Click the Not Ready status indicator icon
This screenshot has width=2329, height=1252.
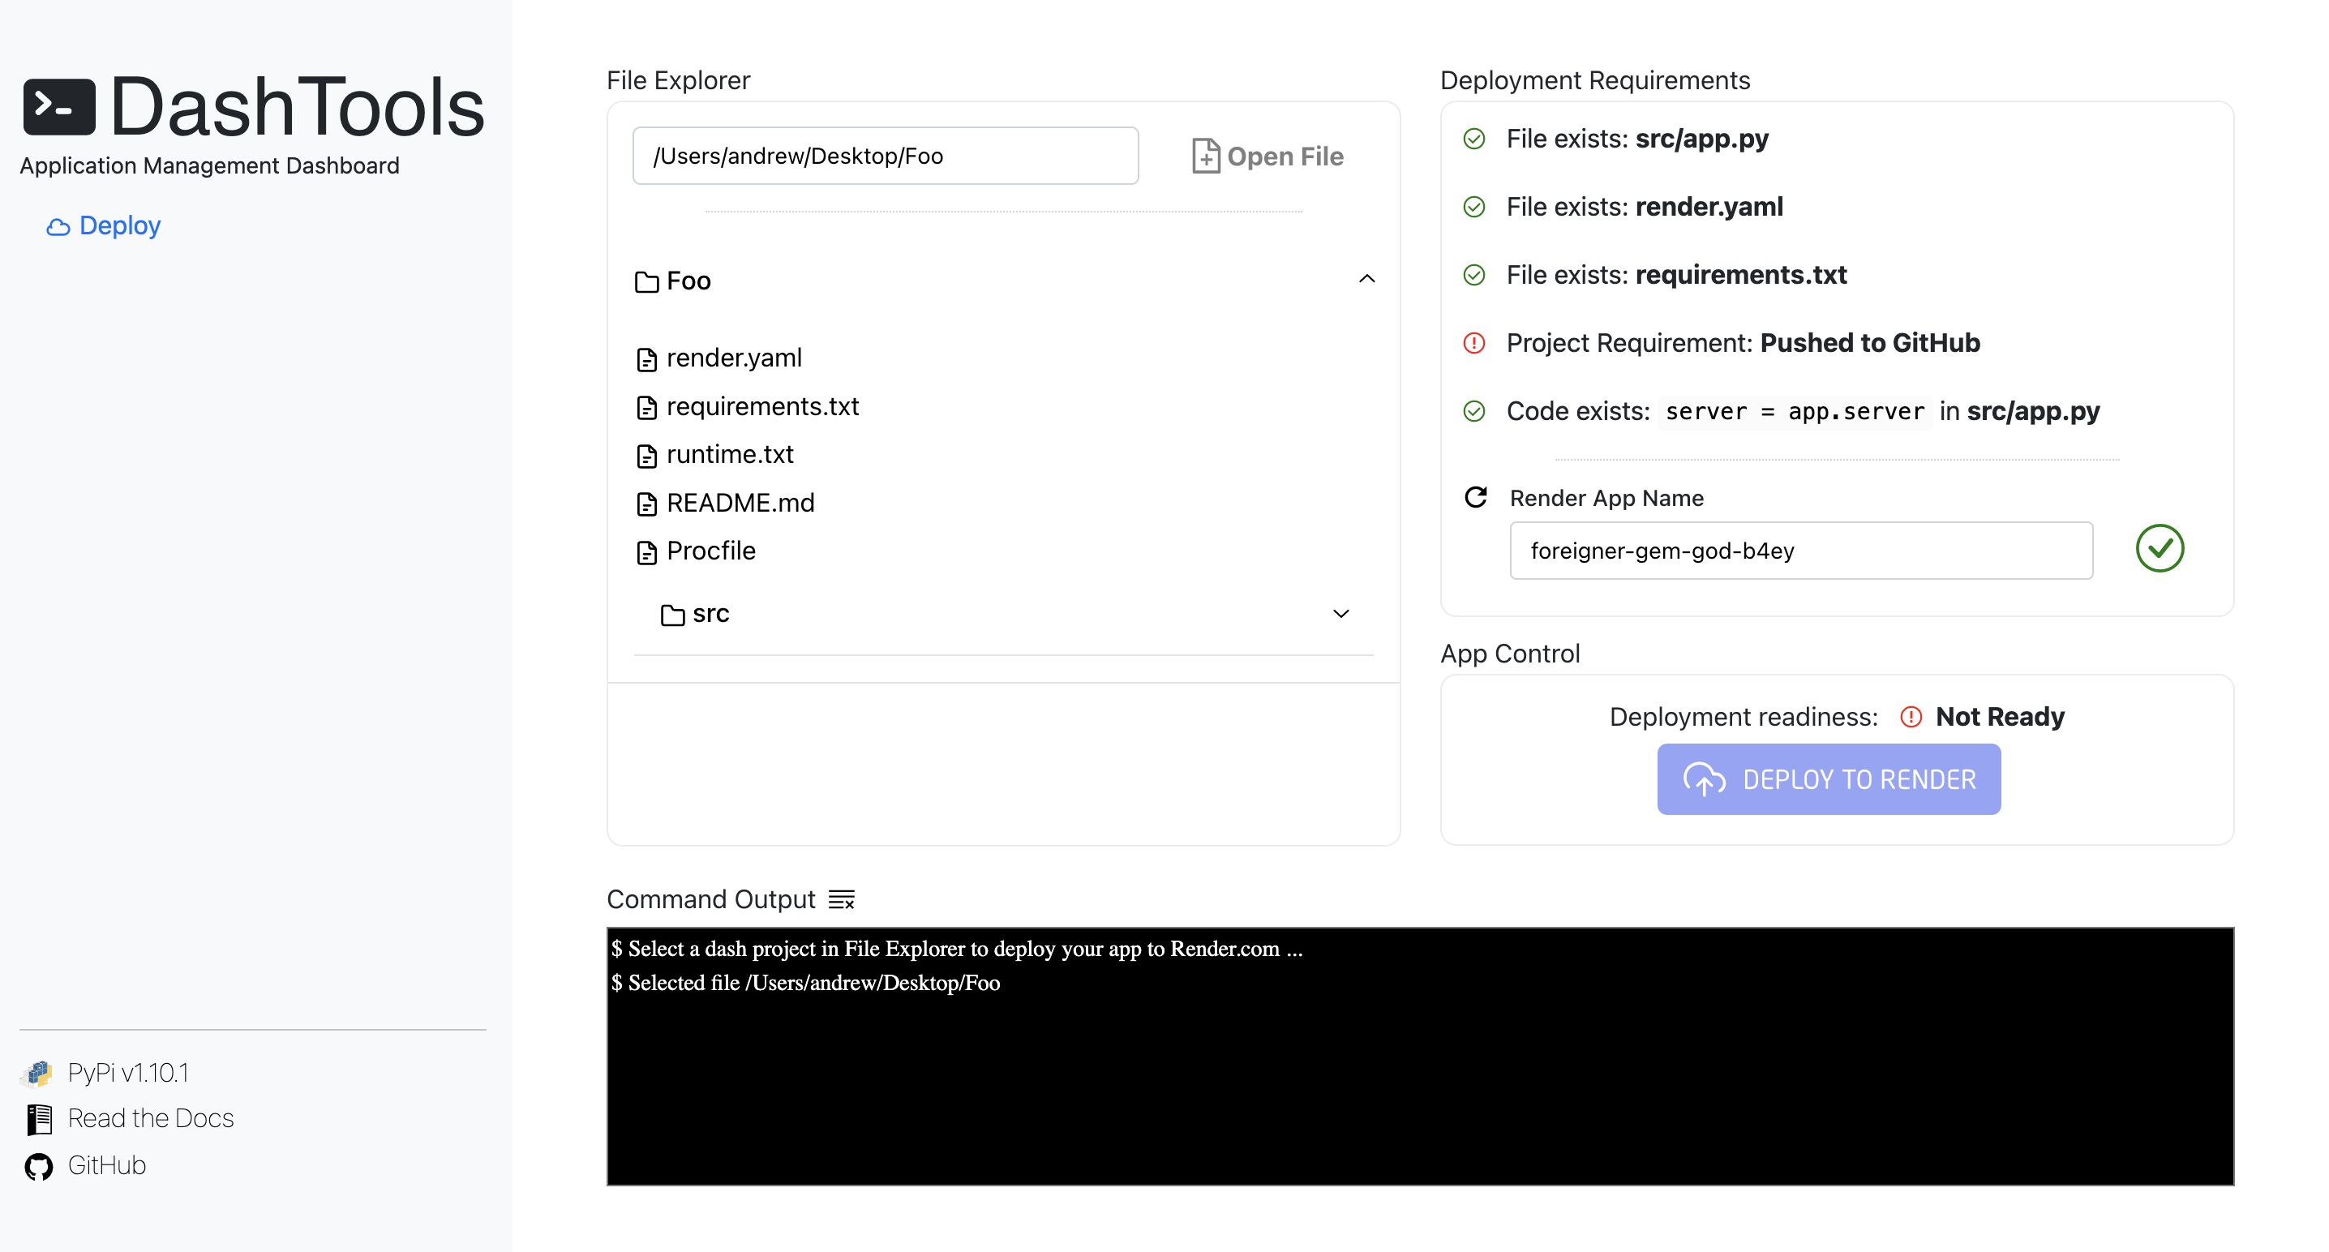[x=1911, y=717]
